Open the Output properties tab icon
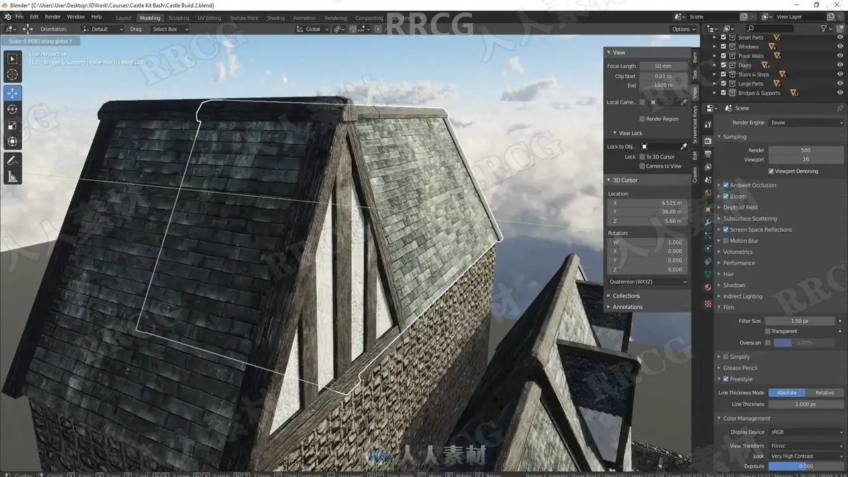The width and height of the screenshot is (848, 477). (x=708, y=154)
